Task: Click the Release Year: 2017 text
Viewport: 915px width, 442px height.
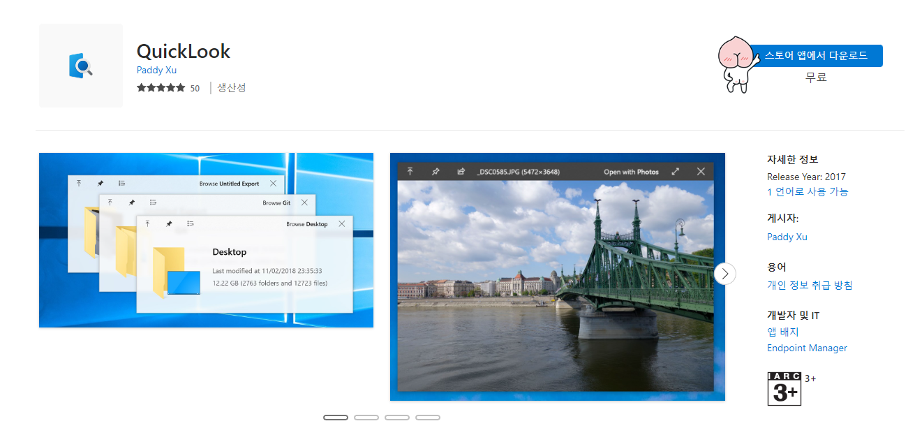Action: coord(806,177)
